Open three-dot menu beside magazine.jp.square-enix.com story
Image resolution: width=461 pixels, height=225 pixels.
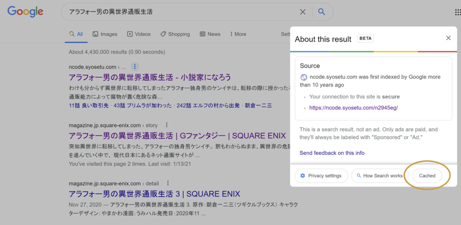[167, 125]
